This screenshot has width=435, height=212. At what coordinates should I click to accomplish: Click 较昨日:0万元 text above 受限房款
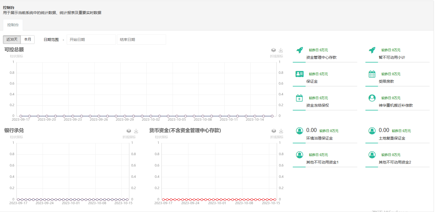tap(391, 74)
